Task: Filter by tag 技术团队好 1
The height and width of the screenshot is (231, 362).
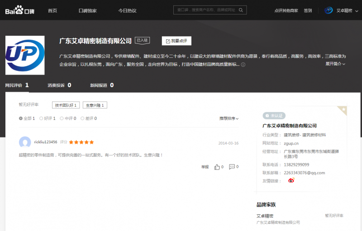Action: (x=66, y=105)
